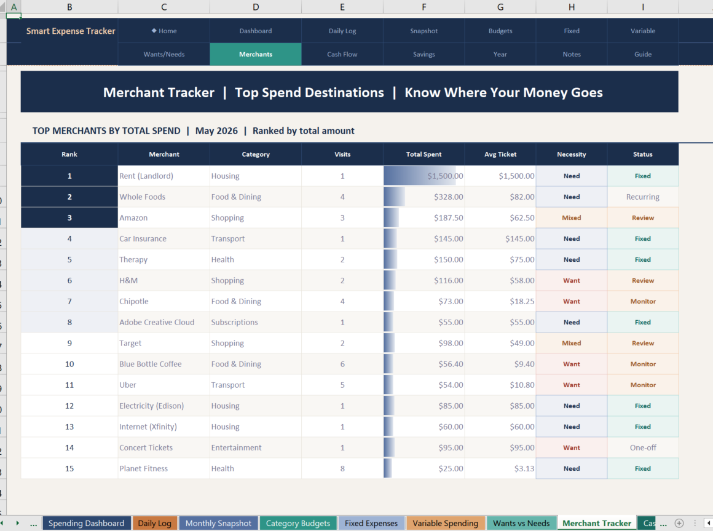Click the Merchant Tracker banner title
713x531 pixels.
click(x=350, y=92)
